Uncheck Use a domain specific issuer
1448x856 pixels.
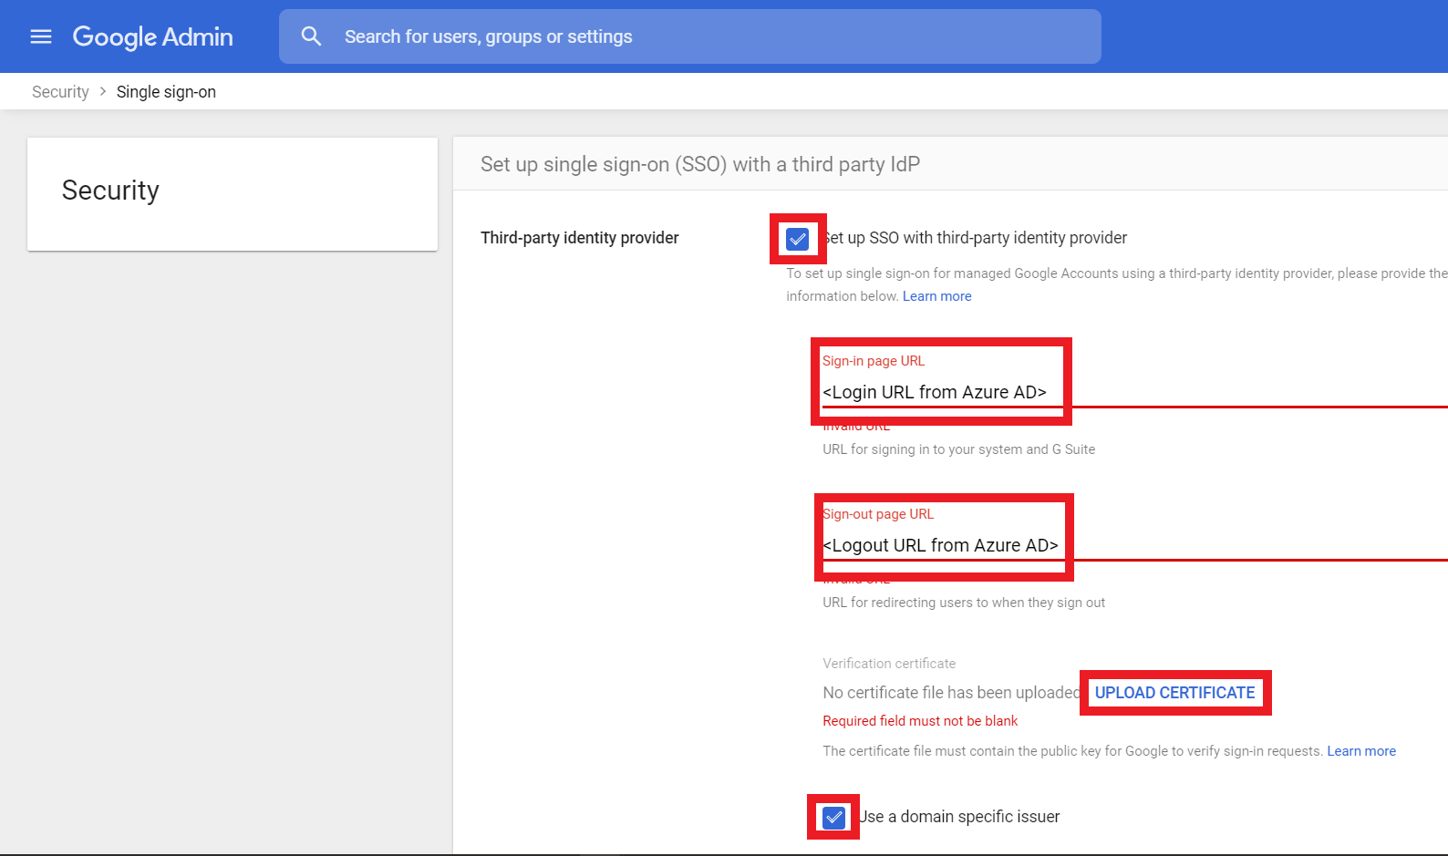tap(833, 817)
